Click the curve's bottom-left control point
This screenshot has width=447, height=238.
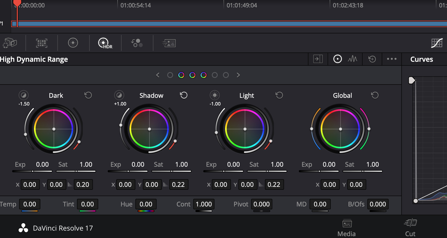(416, 201)
